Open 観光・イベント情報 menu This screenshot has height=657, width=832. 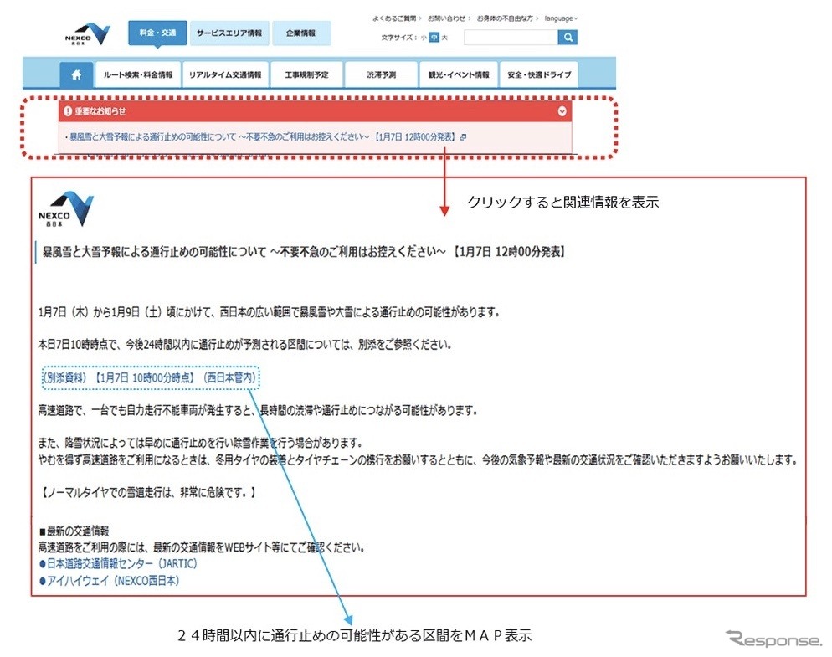point(459,74)
